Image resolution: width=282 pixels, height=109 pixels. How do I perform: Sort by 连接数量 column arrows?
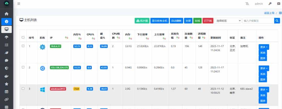(191, 38)
